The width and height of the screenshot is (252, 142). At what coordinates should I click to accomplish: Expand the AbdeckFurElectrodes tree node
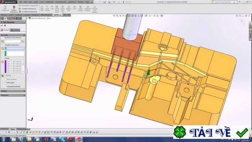pos(27,18)
